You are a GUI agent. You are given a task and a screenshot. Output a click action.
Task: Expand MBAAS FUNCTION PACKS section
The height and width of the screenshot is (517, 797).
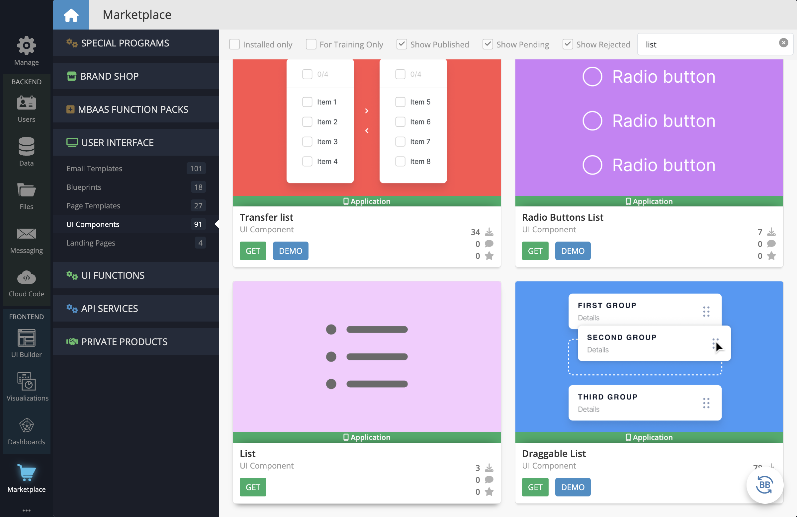pyautogui.click(x=133, y=109)
